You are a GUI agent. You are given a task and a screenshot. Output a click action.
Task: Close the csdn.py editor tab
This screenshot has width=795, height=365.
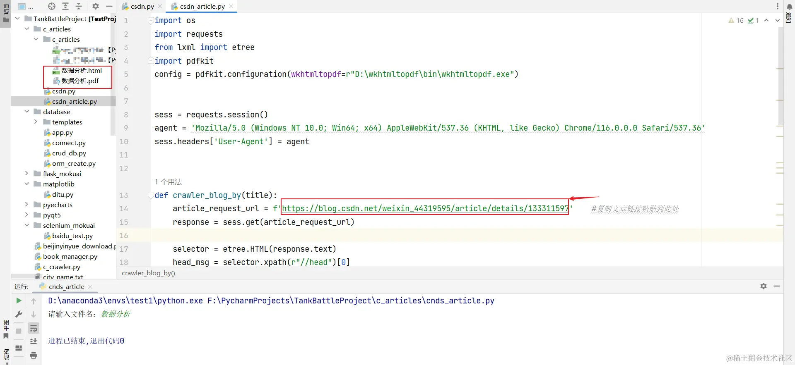point(160,6)
